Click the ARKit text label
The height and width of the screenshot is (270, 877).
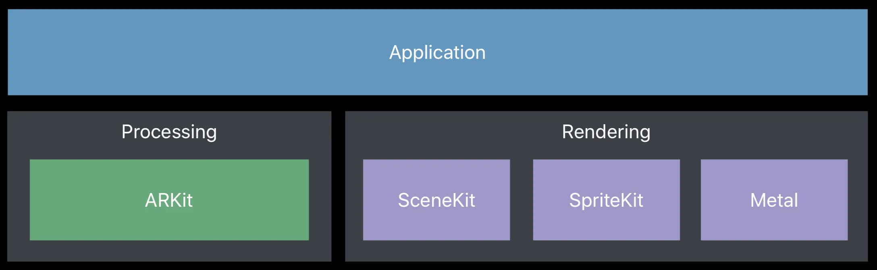click(169, 200)
